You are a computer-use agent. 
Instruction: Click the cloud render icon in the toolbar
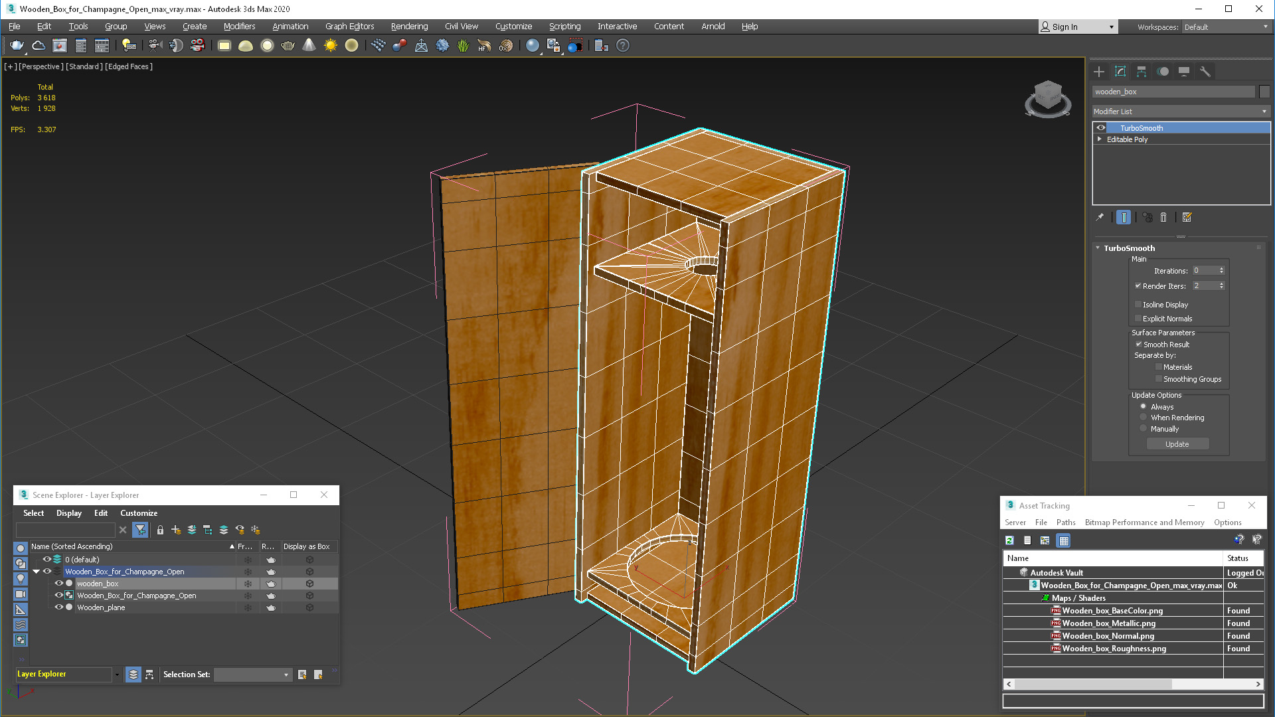pyautogui.click(x=39, y=45)
